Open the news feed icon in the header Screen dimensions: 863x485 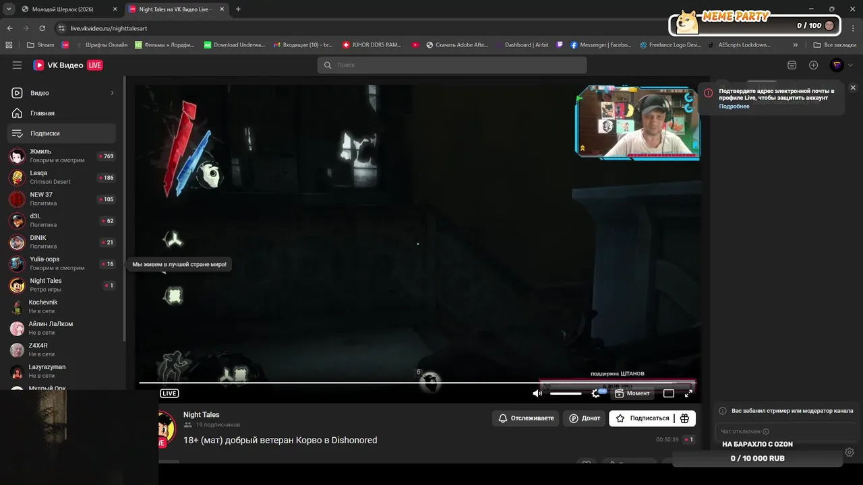pos(792,65)
